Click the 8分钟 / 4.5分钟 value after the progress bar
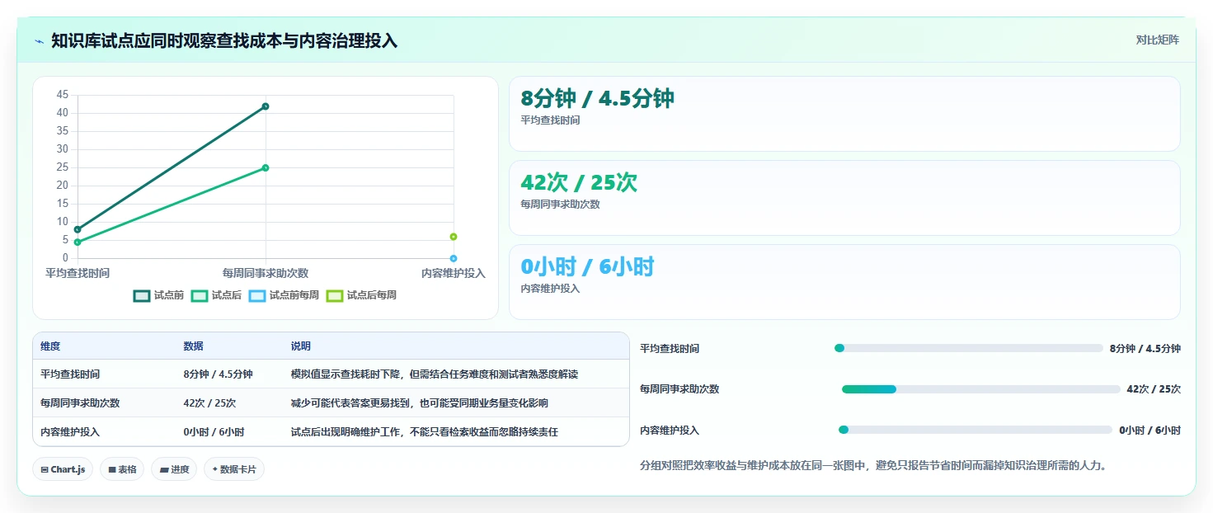1213x513 pixels. 1145,349
